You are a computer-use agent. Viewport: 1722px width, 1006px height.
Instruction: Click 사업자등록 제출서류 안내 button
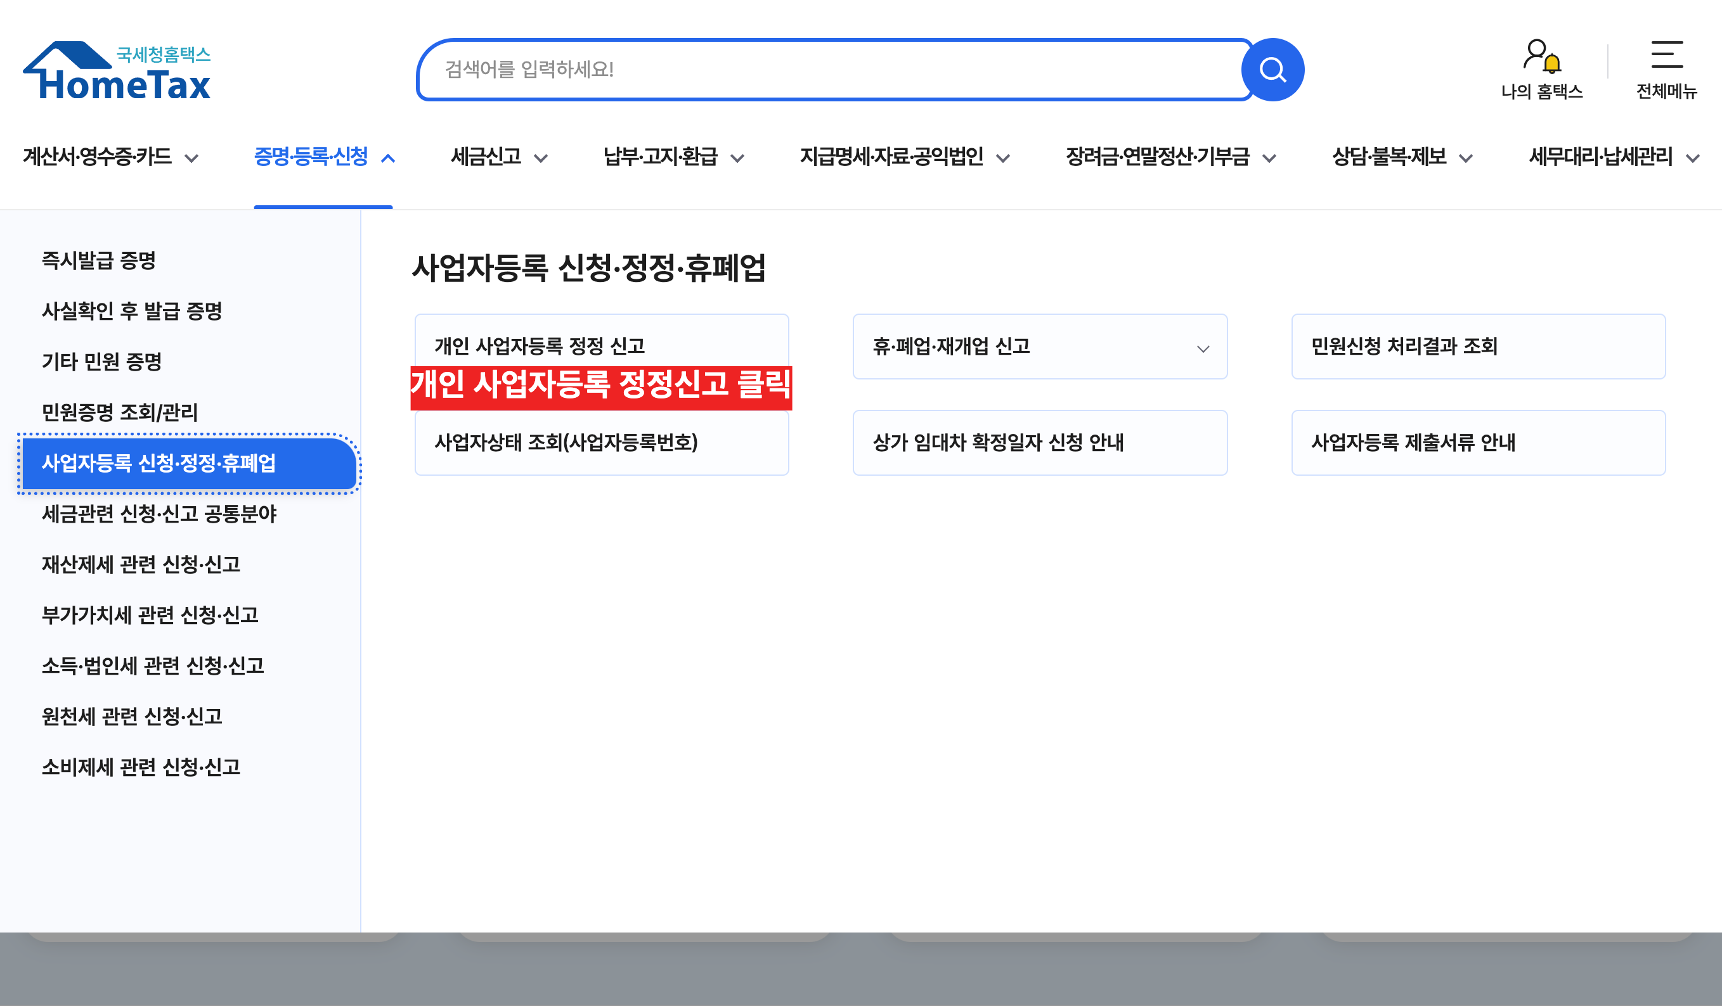coord(1478,443)
